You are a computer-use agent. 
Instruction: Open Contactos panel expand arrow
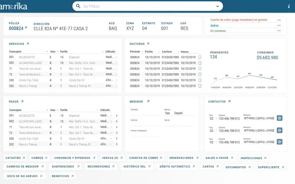(229, 101)
